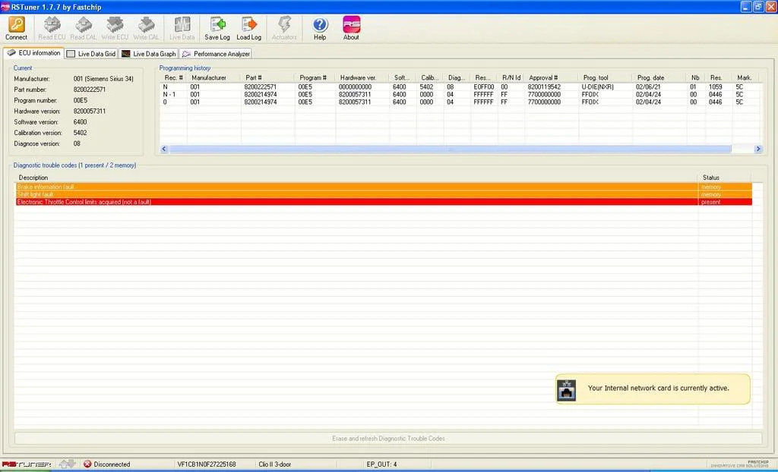Click the Part # column header

coord(267,78)
